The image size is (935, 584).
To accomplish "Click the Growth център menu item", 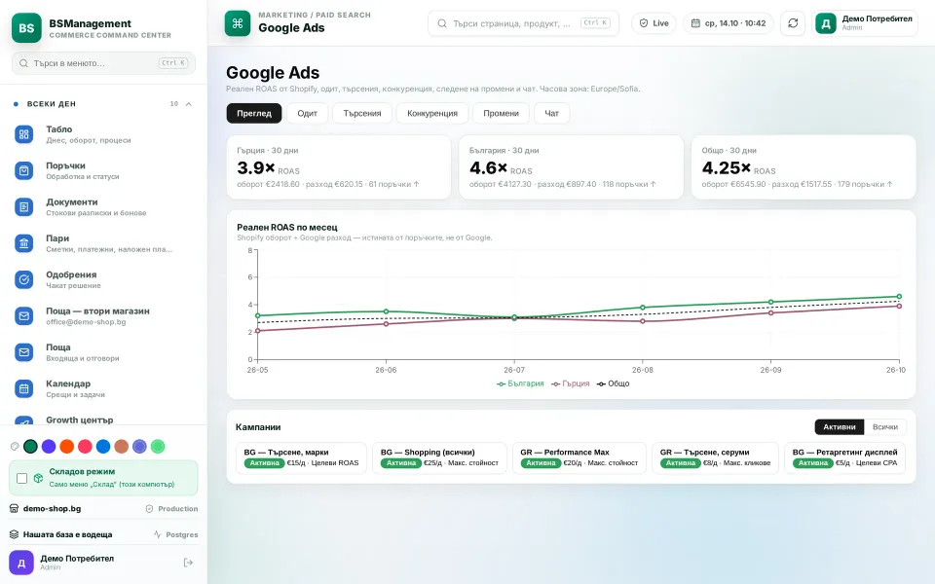I will [x=104, y=420].
